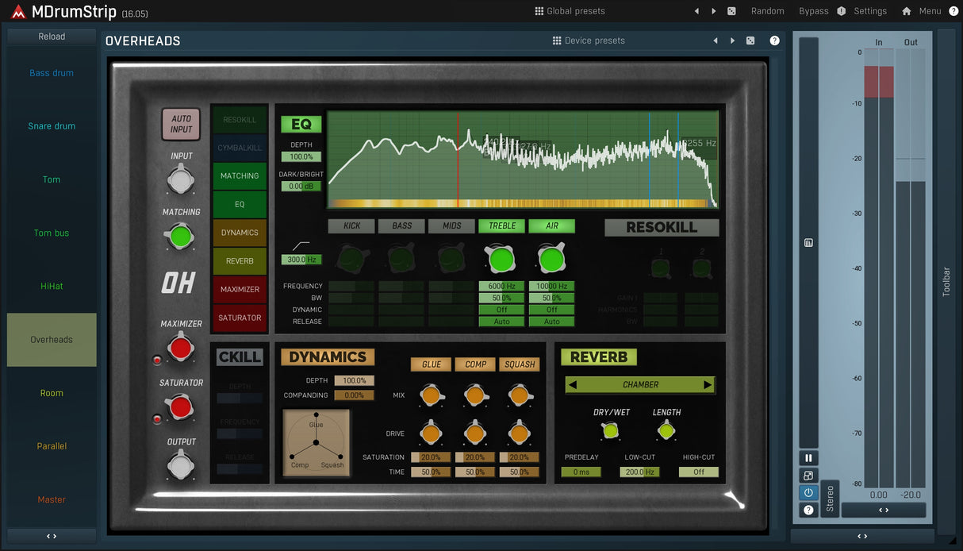Click the Reload button
Viewport: 963px width, 551px height.
click(x=52, y=37)
